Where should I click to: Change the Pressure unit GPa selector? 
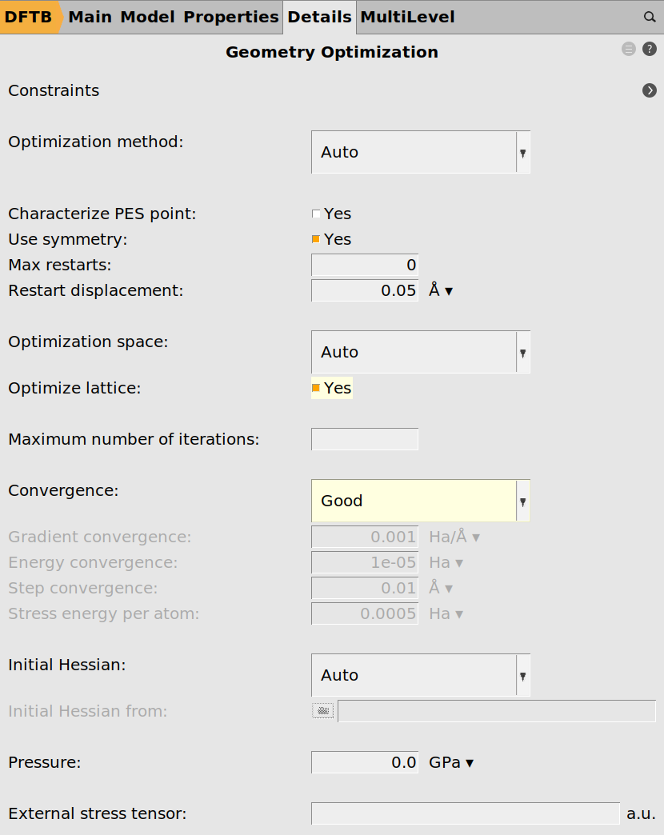click(452, 762)
